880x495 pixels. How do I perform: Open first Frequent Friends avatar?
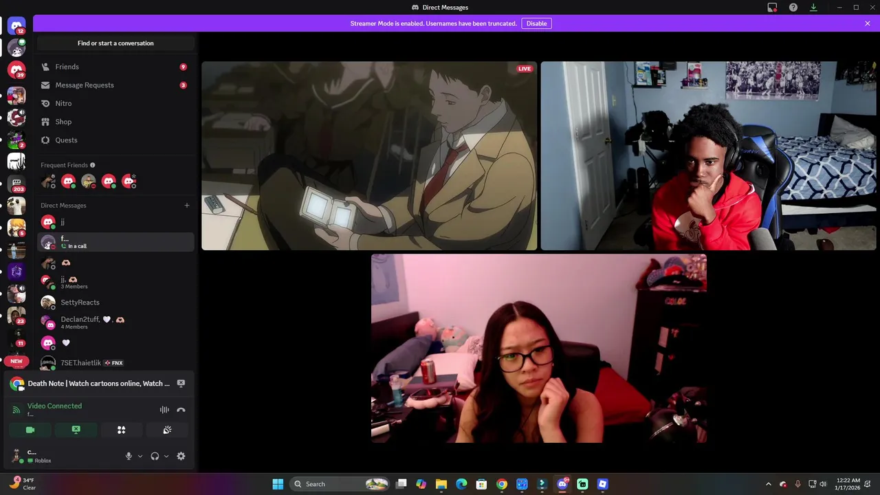(48, 181)
